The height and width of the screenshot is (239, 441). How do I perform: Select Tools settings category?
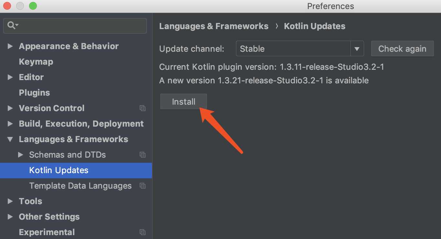click(30, 201)
